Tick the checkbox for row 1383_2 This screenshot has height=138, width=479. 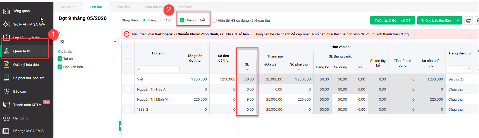point(128,109)
